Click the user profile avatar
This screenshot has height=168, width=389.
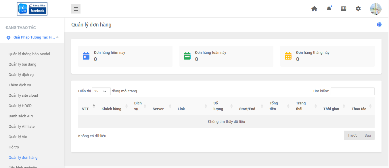375,9
